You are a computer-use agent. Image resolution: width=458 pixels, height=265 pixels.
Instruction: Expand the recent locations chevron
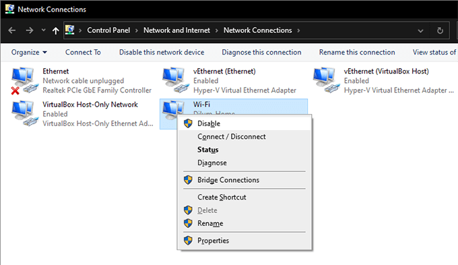point(44,30)
